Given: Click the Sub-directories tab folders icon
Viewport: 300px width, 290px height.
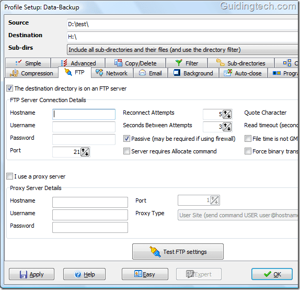Looking at the screenshot, I should click(x=221, y=62).
